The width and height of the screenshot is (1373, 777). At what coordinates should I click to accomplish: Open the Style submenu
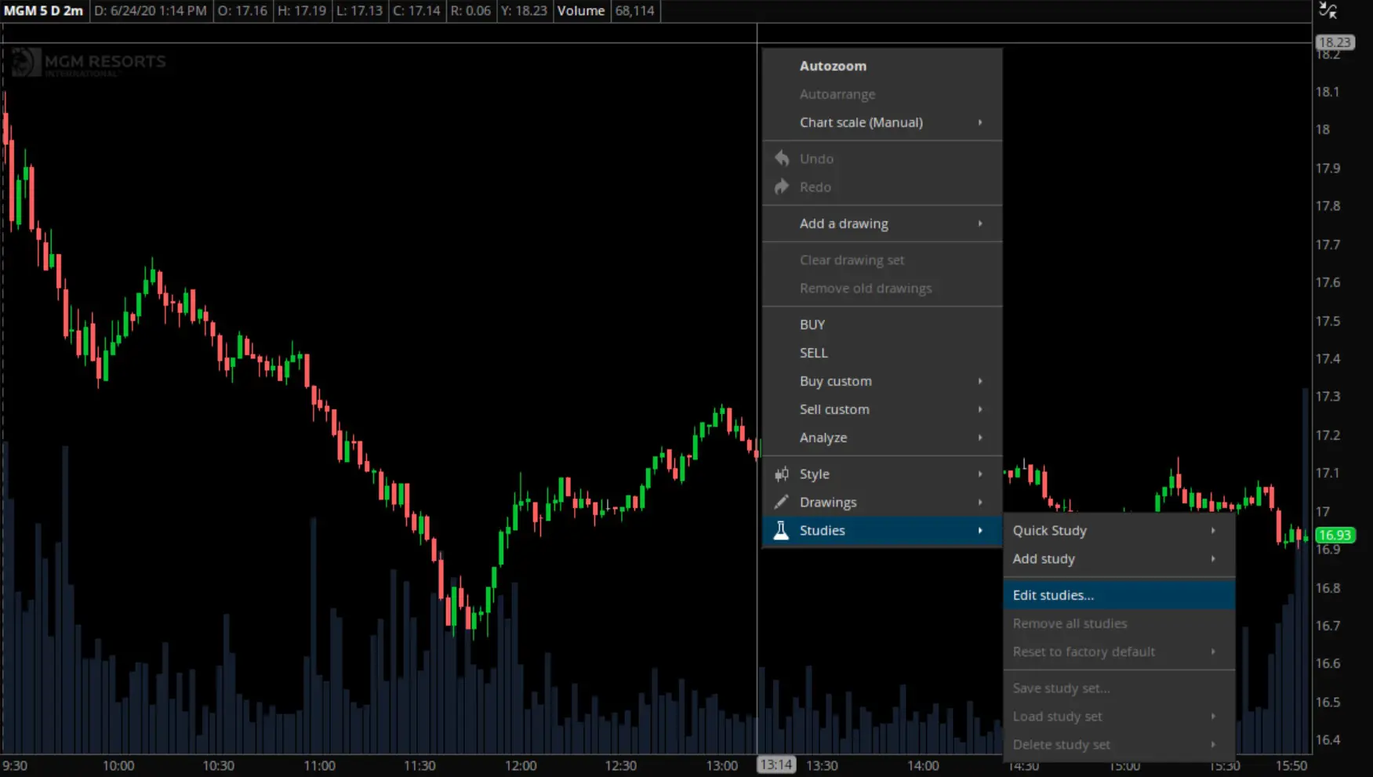coord(881,474)
